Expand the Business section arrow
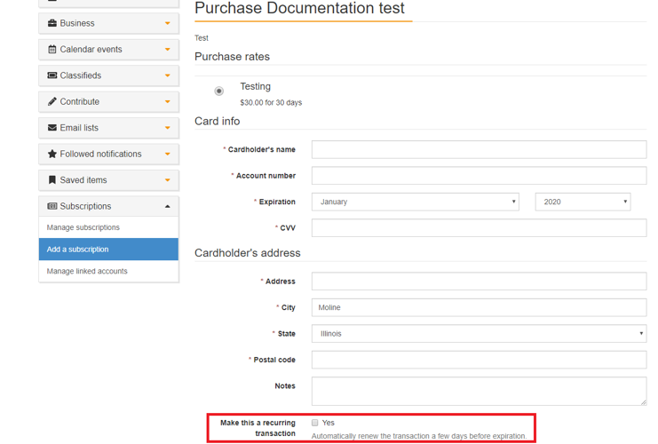This screenshot has height=444, width=658. [x=168, y=23]
